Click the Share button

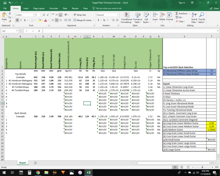214,9
